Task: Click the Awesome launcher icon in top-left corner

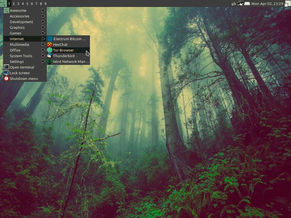Action: coord(3,3)
